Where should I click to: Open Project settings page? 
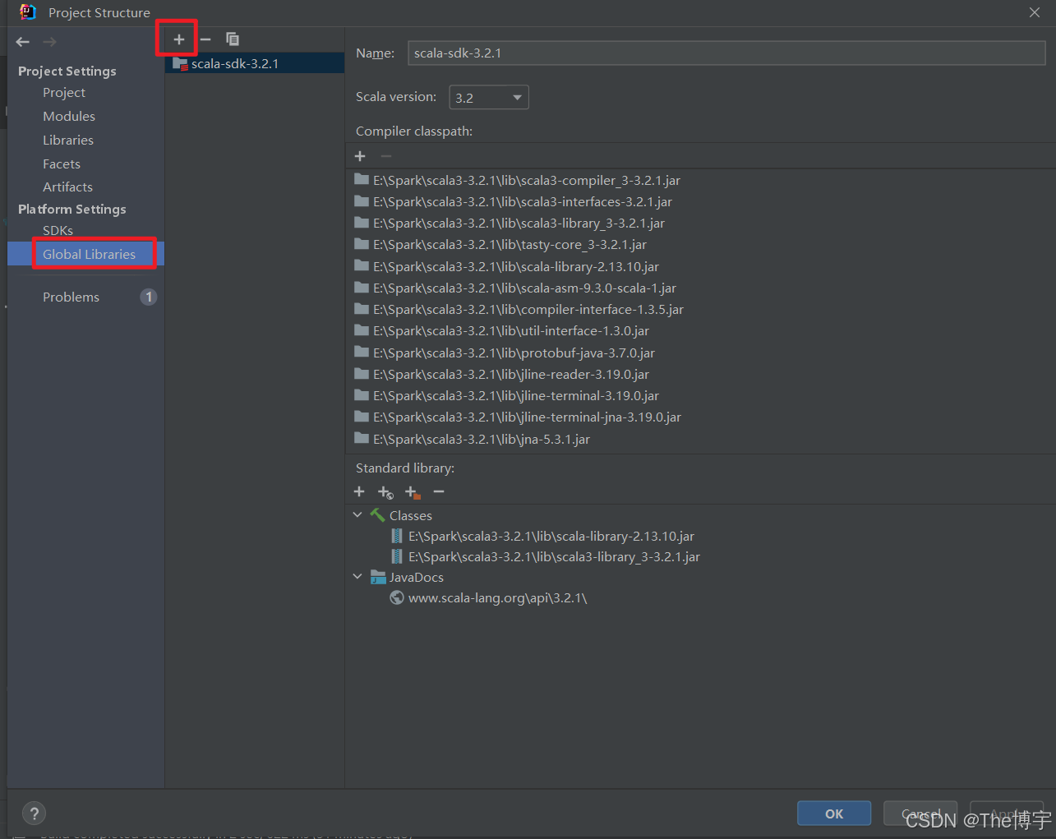(x=64, y=93)
